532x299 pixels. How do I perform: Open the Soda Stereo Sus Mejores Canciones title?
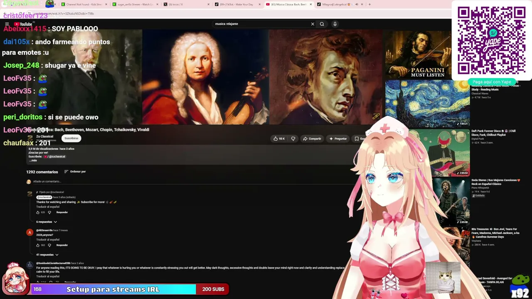click(496, 182)
